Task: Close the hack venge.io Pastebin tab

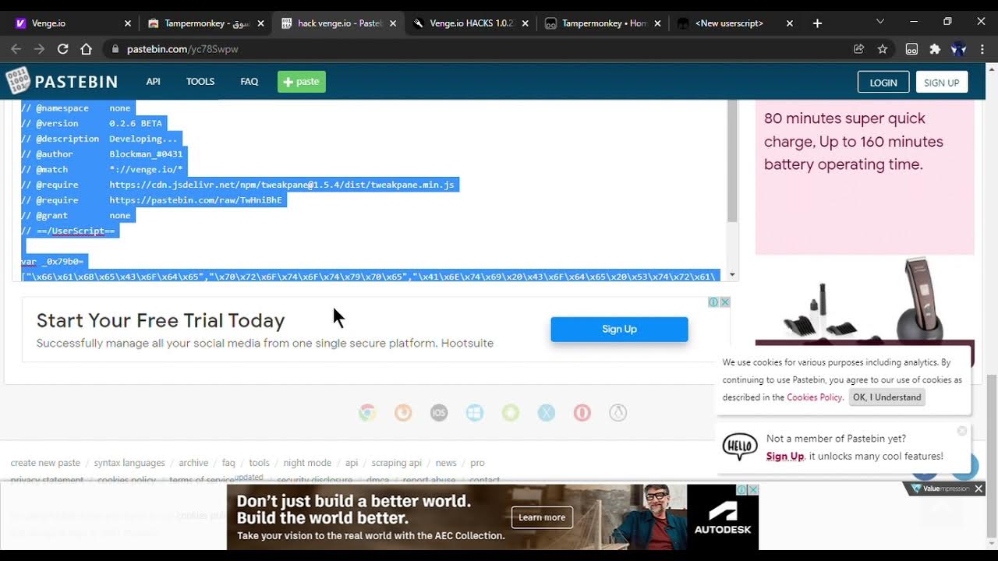Action: [x=394, y=23]
